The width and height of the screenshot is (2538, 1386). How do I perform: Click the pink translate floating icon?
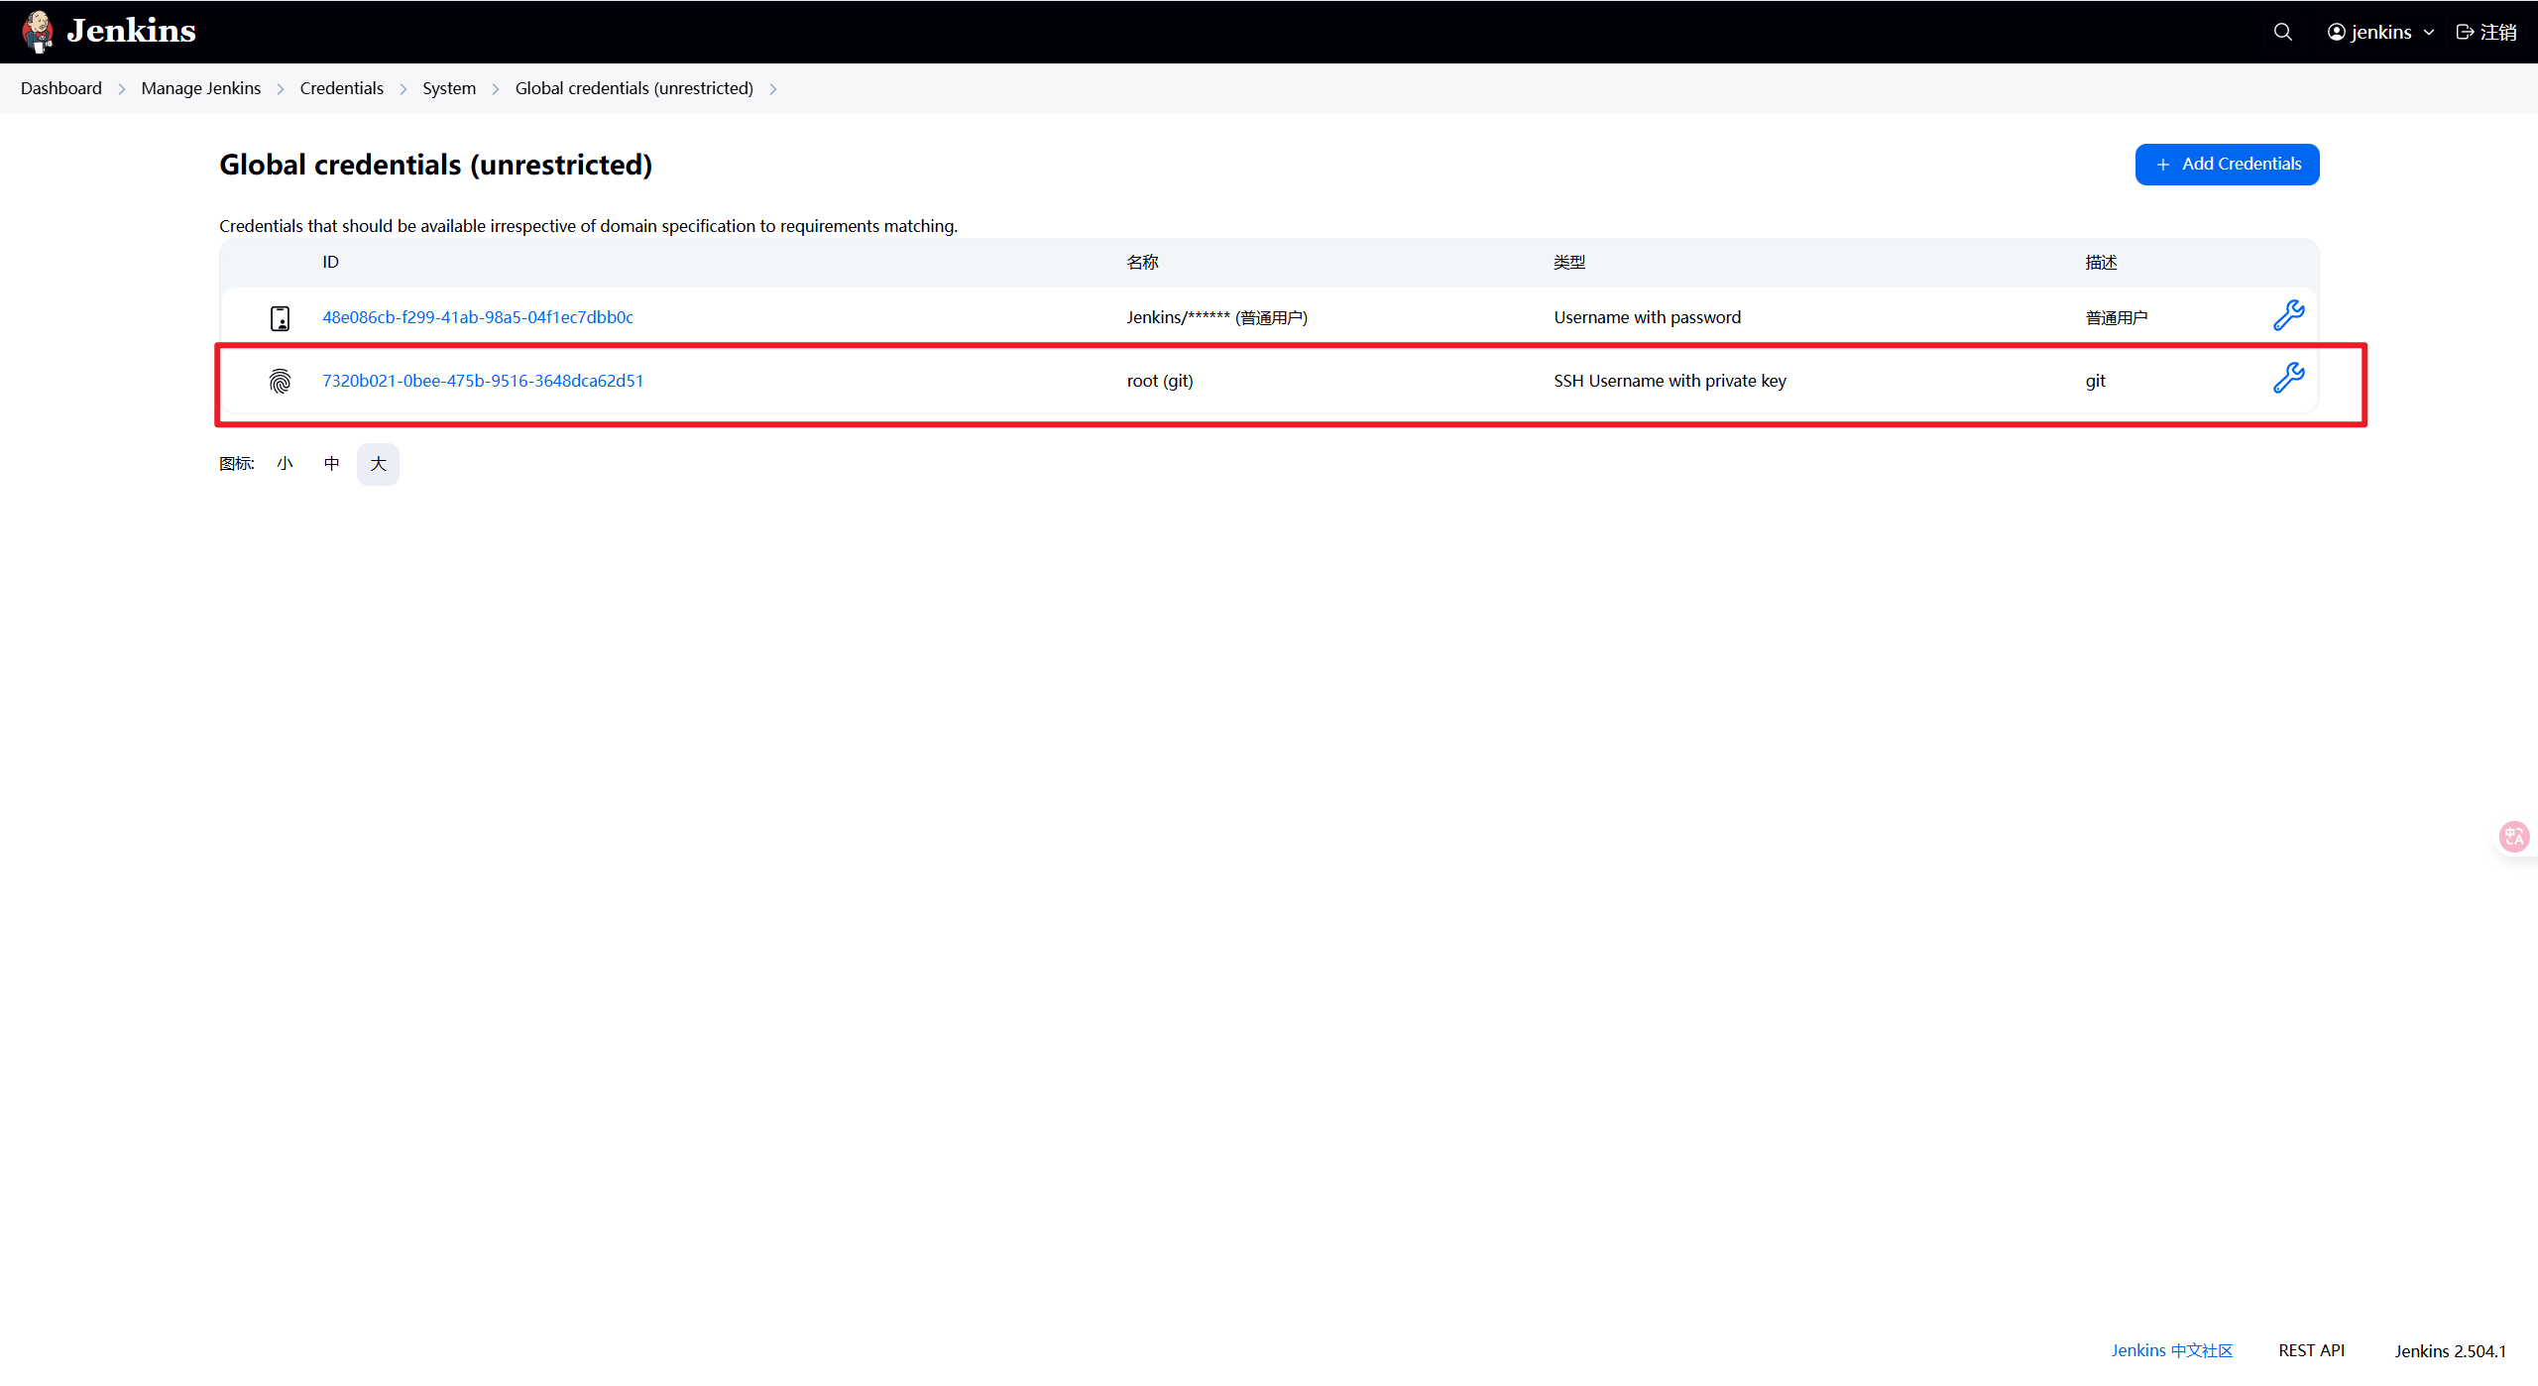coord(2513,838)
